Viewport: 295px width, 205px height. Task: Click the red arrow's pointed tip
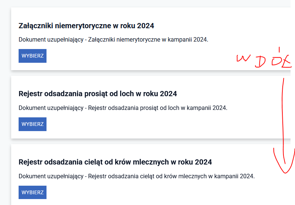pyautogui.click(x=285, y=172)
